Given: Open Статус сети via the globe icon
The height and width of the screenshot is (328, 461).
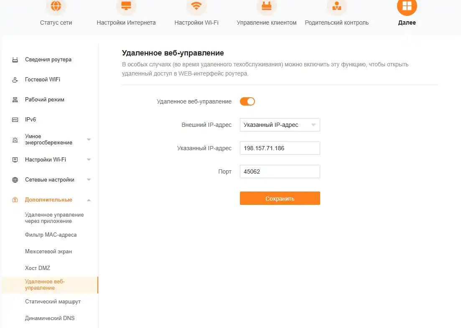Looking at the screenshot, I should point(56,6).
